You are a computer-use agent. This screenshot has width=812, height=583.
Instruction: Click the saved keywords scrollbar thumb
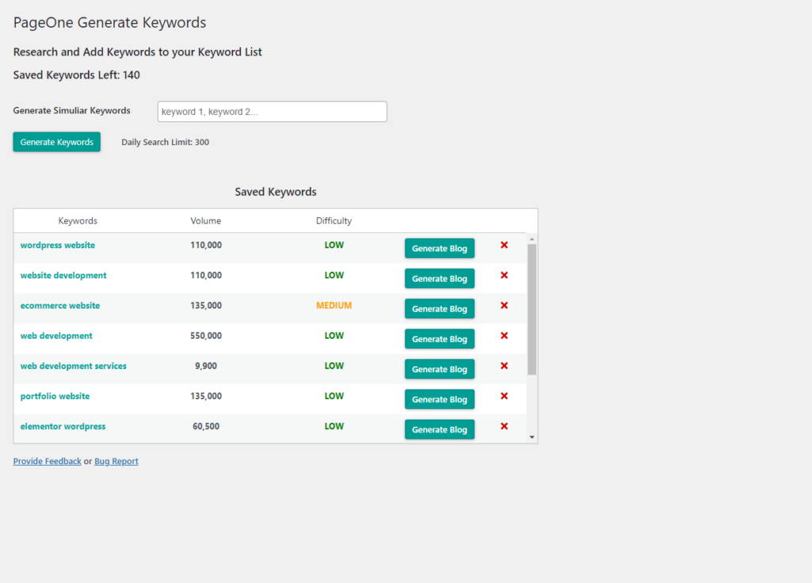pos(532,309)
